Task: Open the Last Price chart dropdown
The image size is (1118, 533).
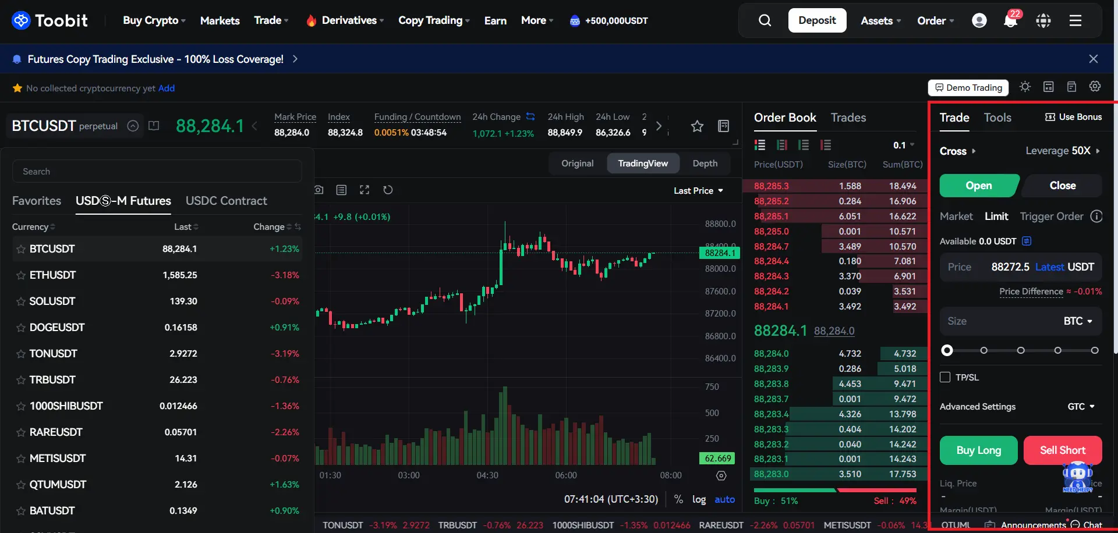Action: (698, 191)
